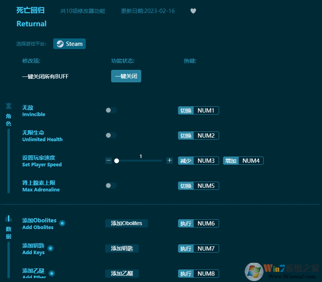
Task: Edit the 减少 NUM3 speed hotkey
Action: (198, 161)
